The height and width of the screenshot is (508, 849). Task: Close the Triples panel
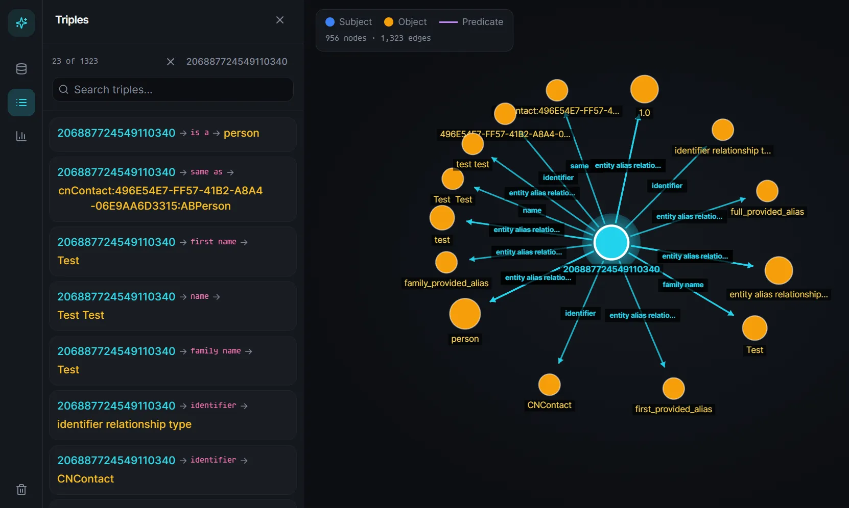pyautogui.click(x=279, y=20)
